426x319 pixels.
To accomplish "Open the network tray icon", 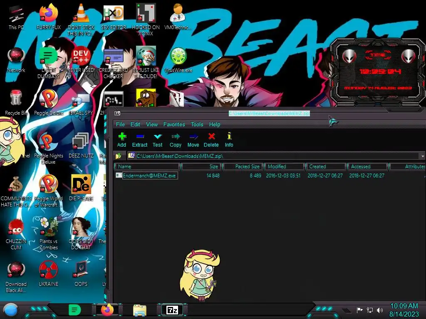I will [x=370, y=310].
